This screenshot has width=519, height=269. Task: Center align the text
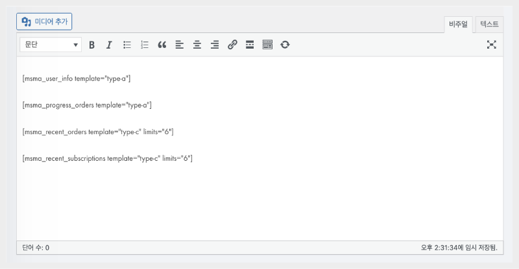pos(197,45)
